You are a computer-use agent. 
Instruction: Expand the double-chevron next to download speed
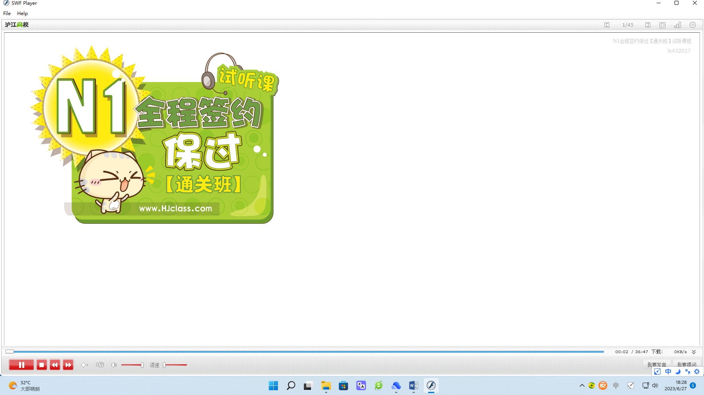[694, 352]
